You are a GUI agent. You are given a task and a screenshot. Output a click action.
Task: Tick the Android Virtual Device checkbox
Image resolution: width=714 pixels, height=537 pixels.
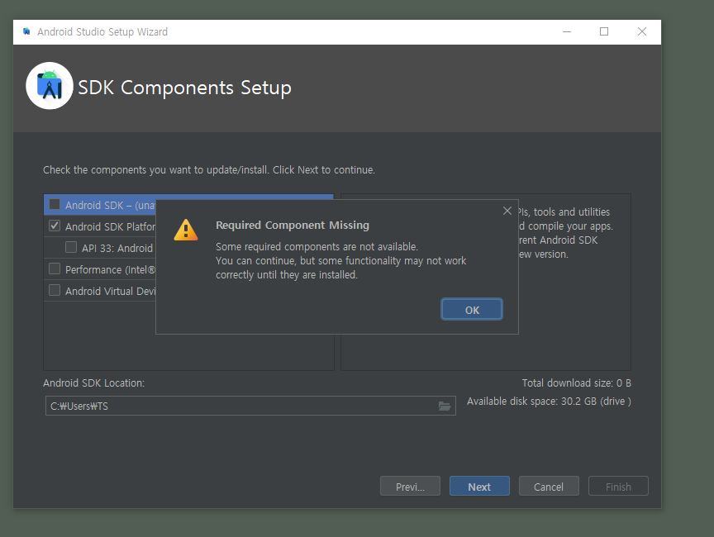tap(55, 290)
